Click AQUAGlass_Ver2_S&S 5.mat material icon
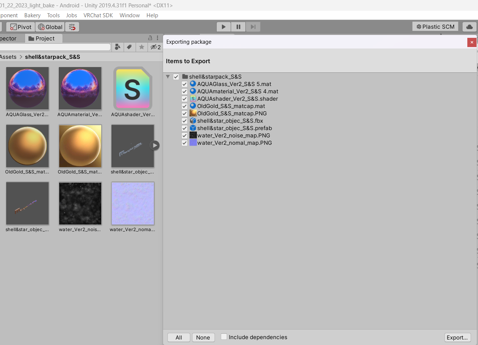This screenshot has width=478, height=345. tap(193, 84)
